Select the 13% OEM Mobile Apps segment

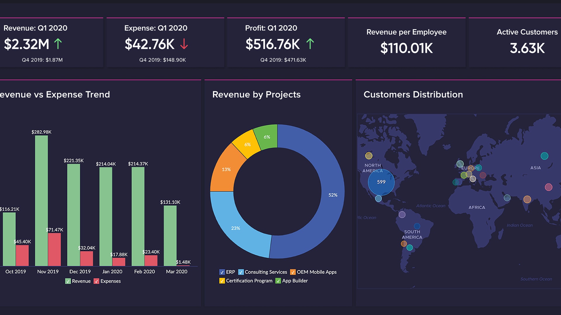[226, 169]
